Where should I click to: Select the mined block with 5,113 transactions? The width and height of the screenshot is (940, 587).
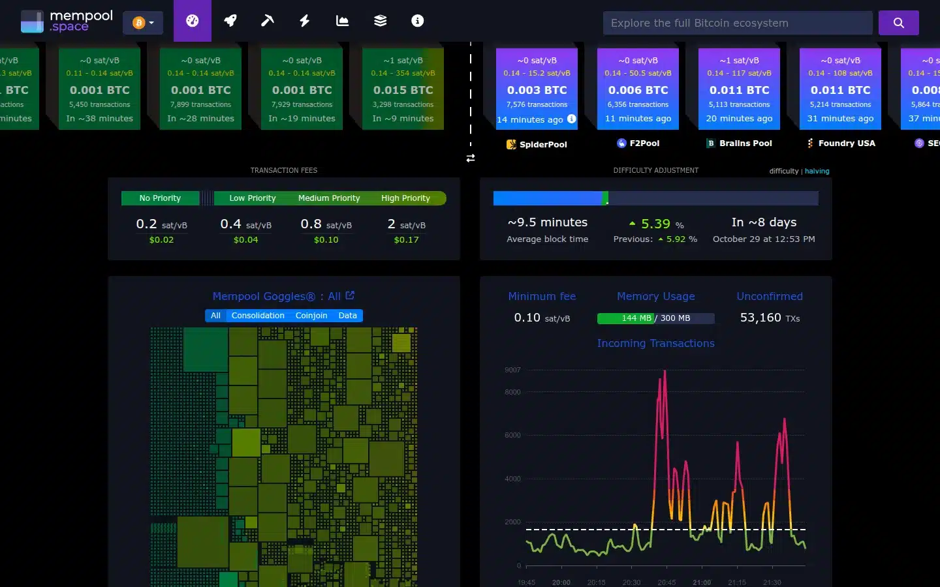tap(739, 89)
